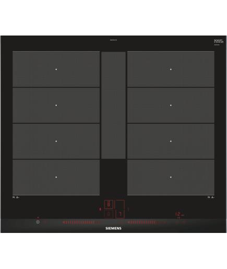Tap the rightmost stopwatch symbol
The image size is (227, 269).
184,222
